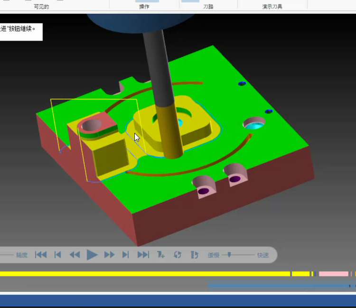This screenshot has width=356, height=308.
Task: Click the blue progress bar below timeline
Action: (280, 286)
